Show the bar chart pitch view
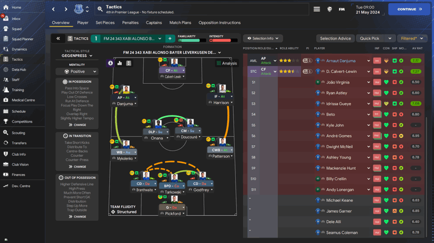This screenshot has height=243, width=434. coord(119,63)
